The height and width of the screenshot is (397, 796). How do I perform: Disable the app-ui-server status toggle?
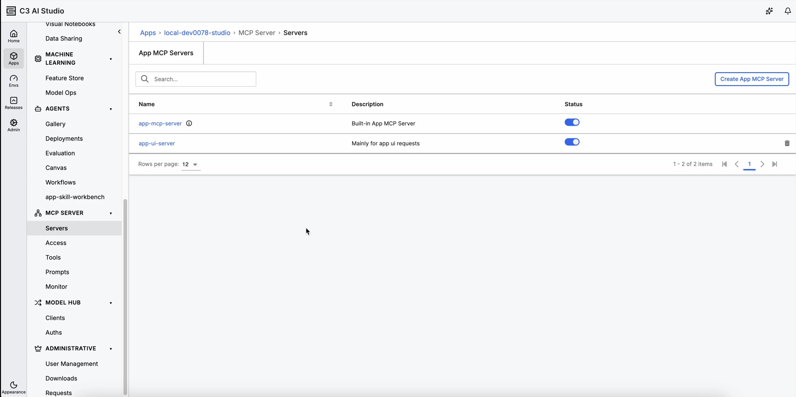pyautogui.click(x=572, y=142)
